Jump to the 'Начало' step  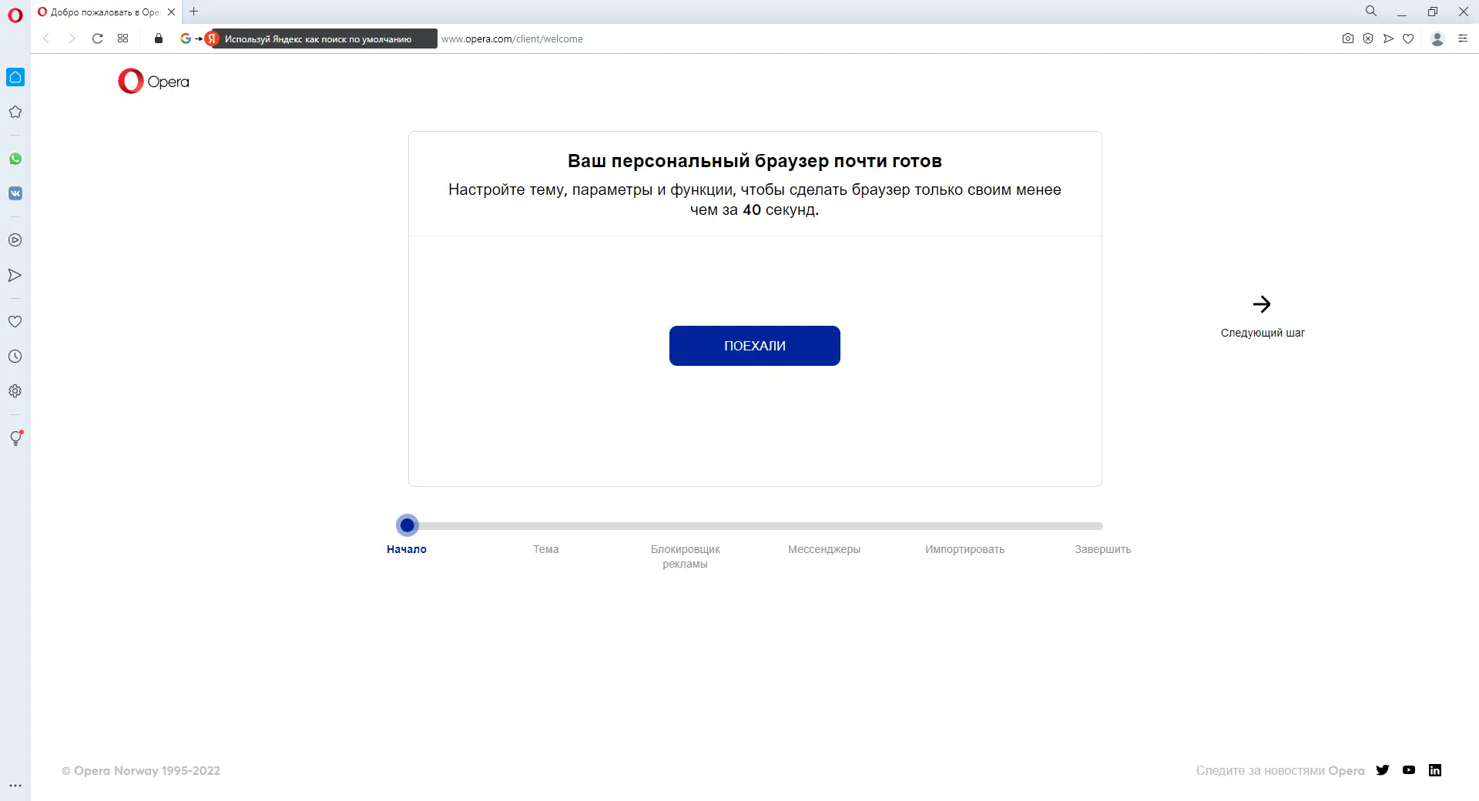pyautogui.click(x=407, y=549)
